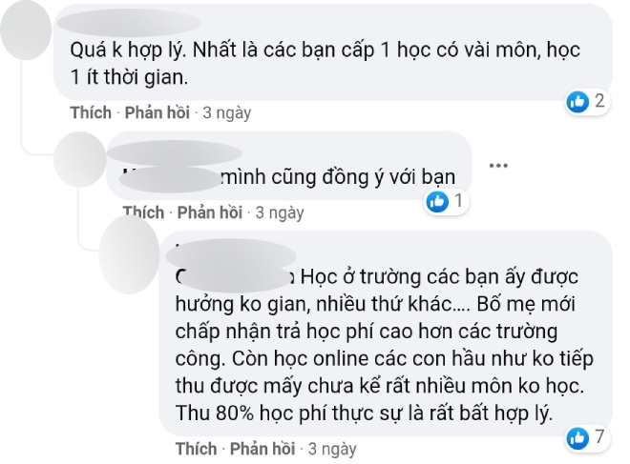Click the '3 ngày' timestamp of third comment

[x=332, y=449]
